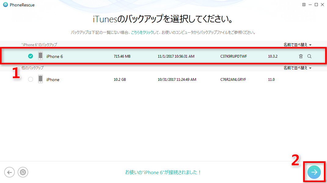Image resolution: width=327 pixels, height=183 pixels.
Task: Click the 他のバックアップ section header
Action: tap(32, 68)
